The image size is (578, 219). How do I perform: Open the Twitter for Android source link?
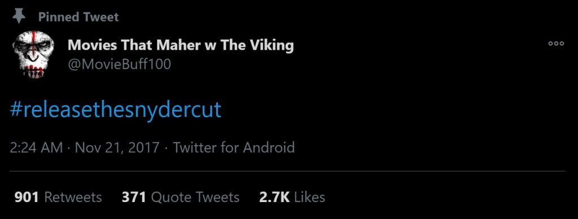coord(234,148)
